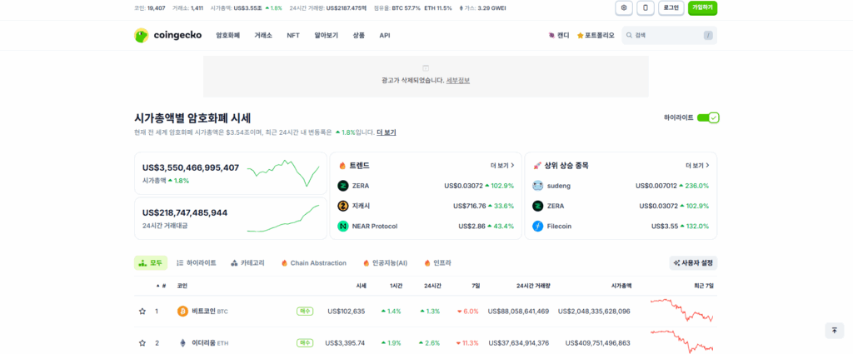Click the Filecoin coin icon
The image size is (853, 354).
[x=537, y=227]
